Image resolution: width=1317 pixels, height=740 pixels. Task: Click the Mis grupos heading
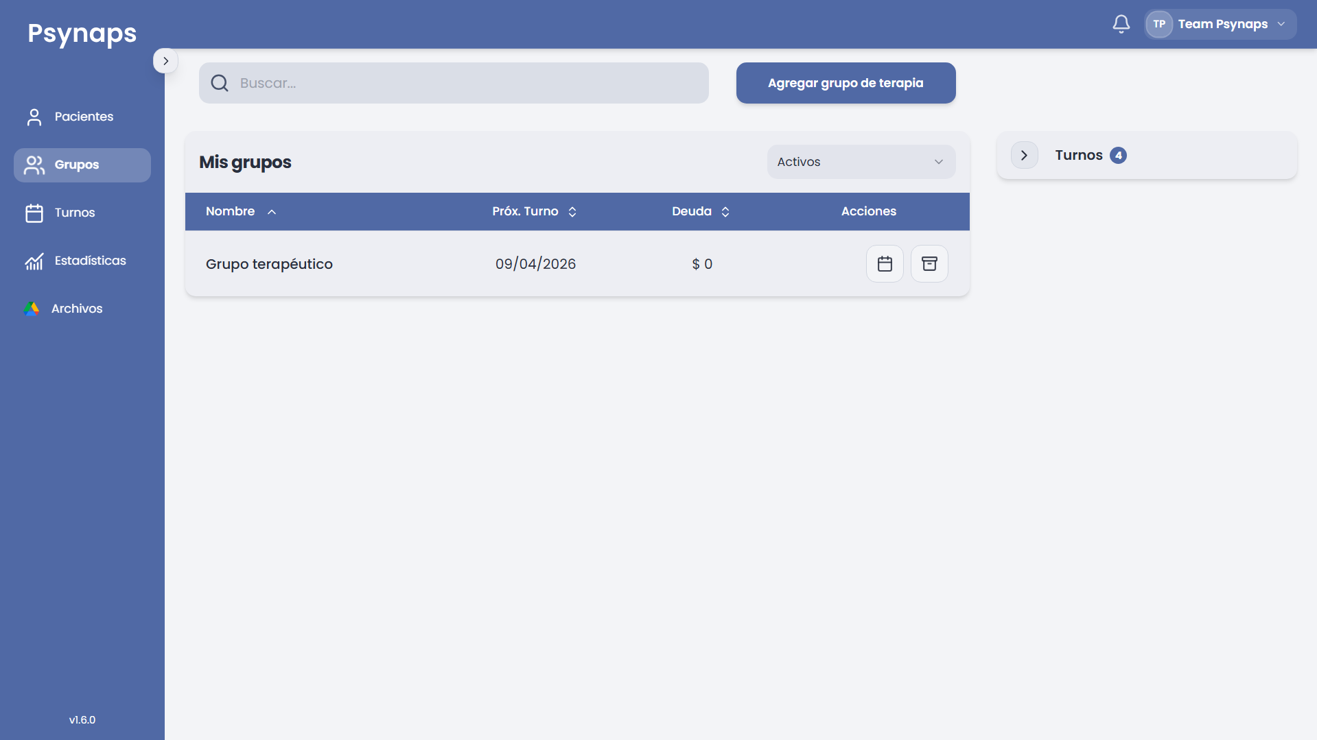click(245, 163)
